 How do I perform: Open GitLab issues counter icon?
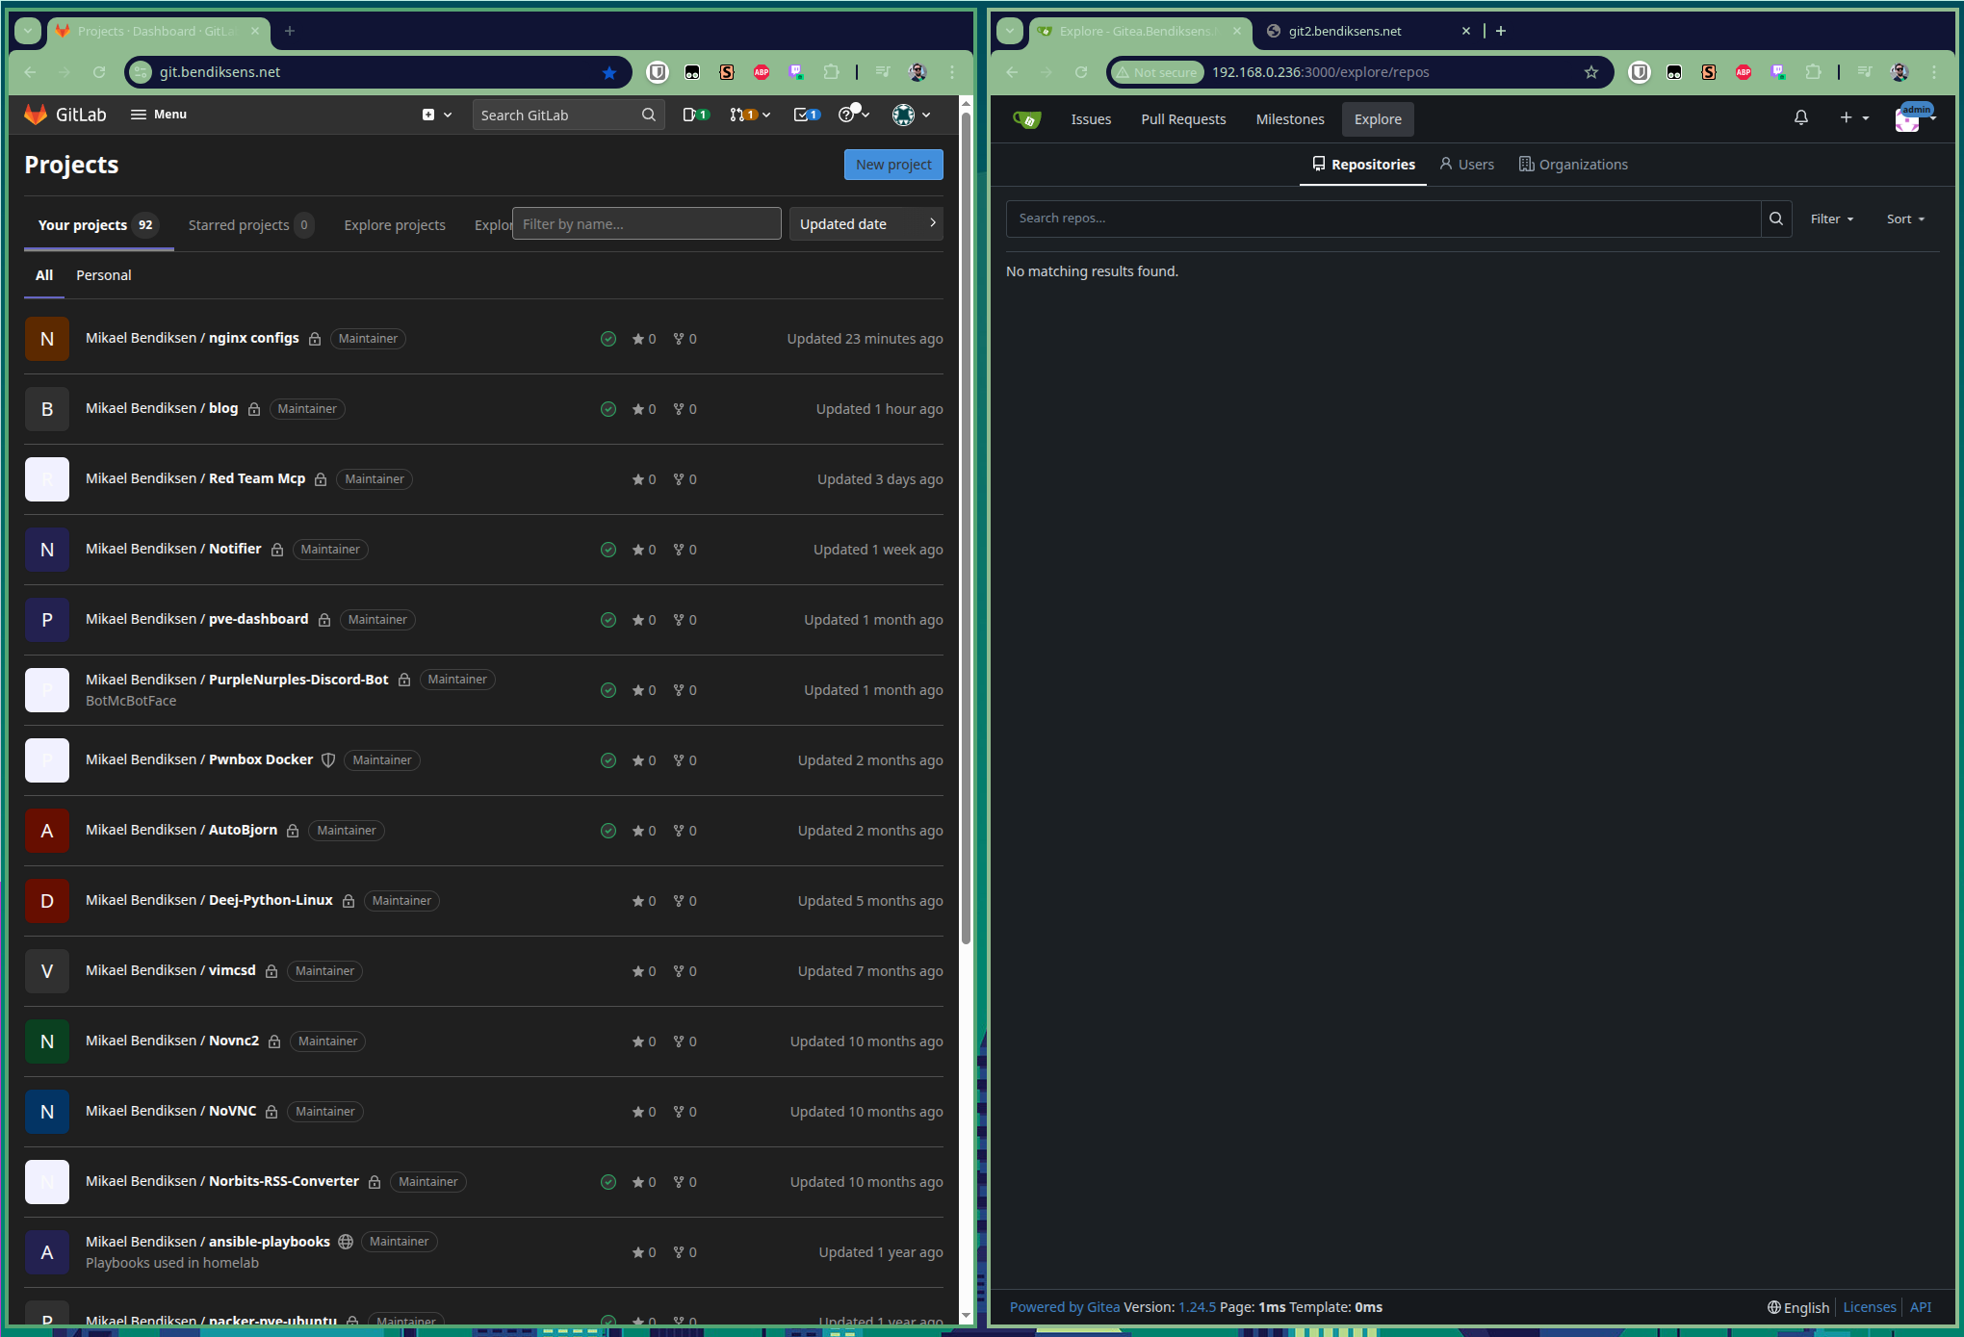click(695, 115)
